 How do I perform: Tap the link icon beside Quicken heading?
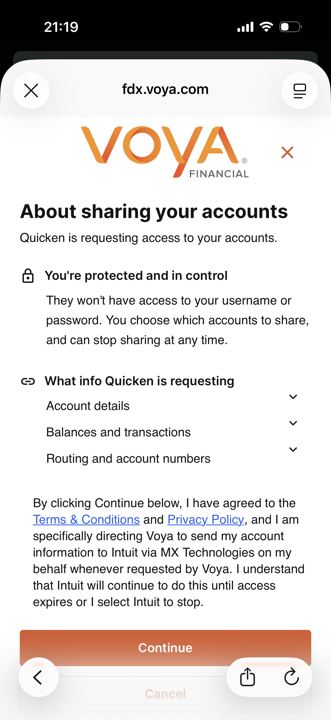[x=28, y=381]
